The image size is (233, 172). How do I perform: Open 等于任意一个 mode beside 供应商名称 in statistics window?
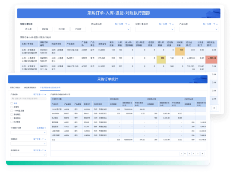click(40, 150)
